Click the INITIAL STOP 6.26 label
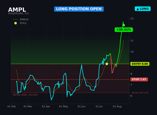This screenshot has height=115, width=157. pos(140,93)
